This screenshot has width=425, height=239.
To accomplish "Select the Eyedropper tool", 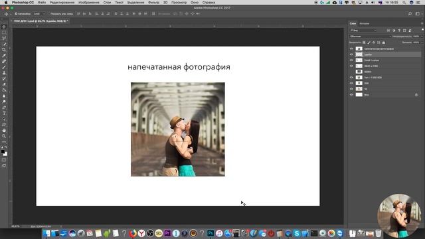I will coord(4,56).
